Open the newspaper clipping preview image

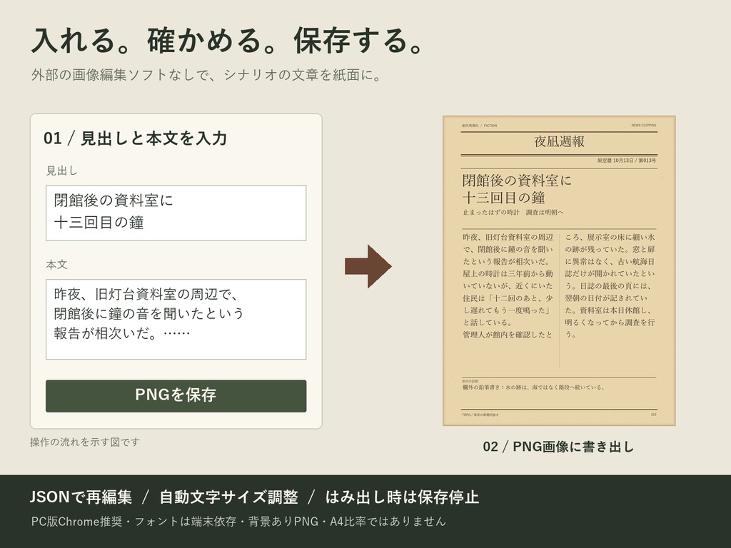(x=559, y=270)
